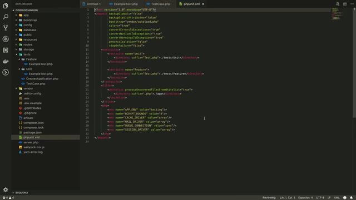Place cursor on the APP_ENV code line
Viewport: 356px width, 200px height.
[137, 110]
